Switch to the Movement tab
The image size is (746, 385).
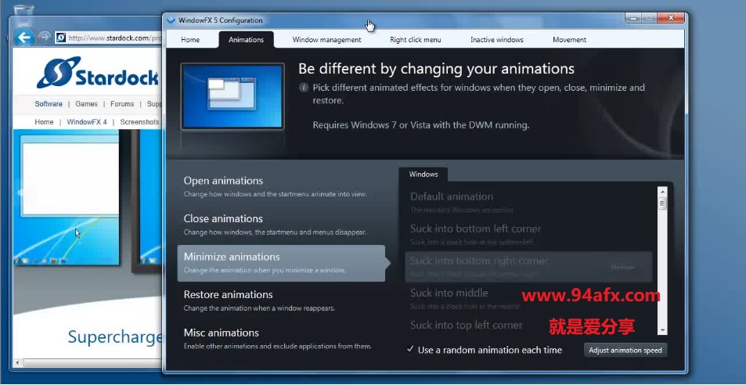click(570, 40)
